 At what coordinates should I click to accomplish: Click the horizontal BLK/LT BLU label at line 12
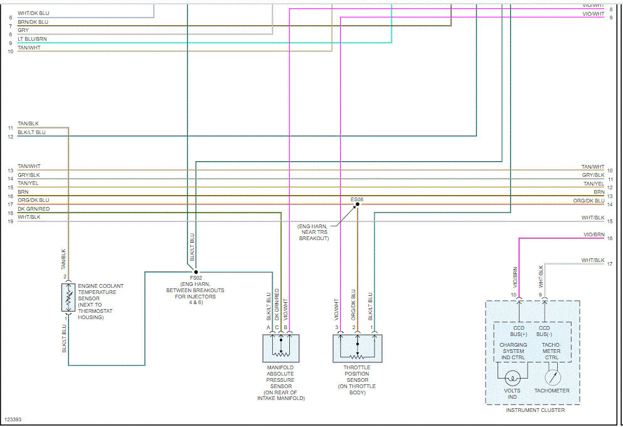coord(31,132)
